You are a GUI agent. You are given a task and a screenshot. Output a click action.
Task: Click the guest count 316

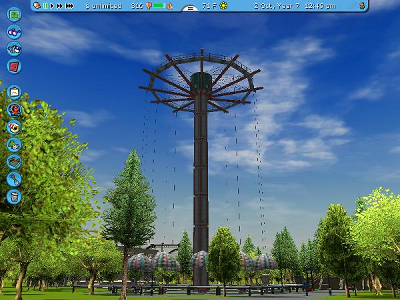click(137, 5)
